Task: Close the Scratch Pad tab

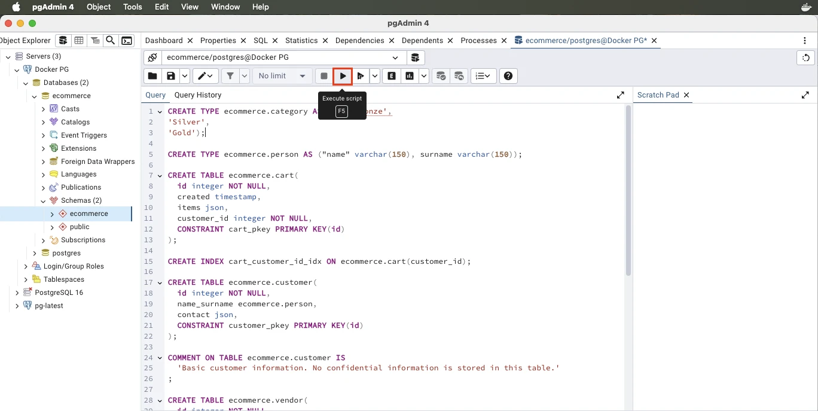Action: (x=686, y=95)
